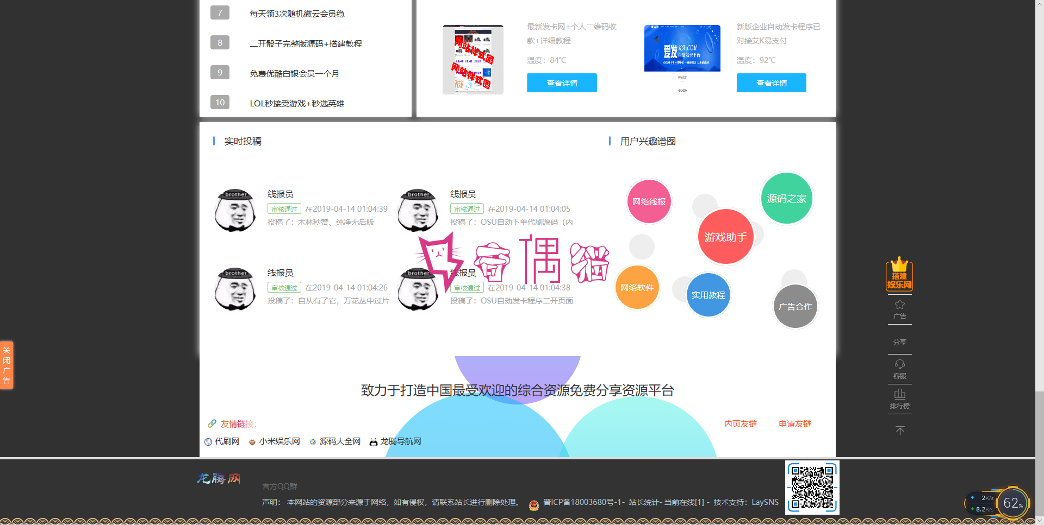Screen dimensions: 1044x525
Task: Open the 最新发卡网 thumbnail image
Action: 473,59
